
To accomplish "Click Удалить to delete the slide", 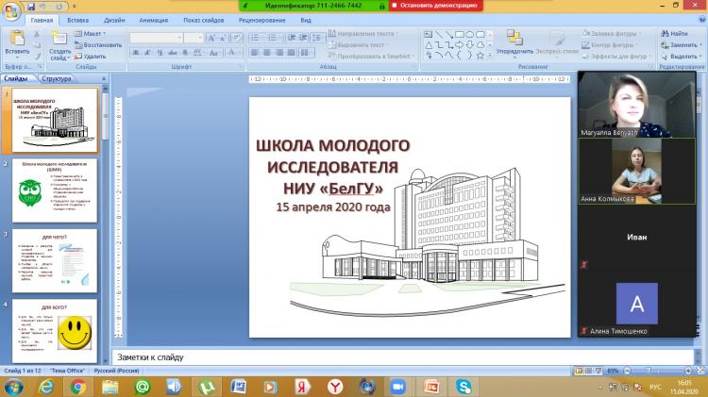I will tap(93, 56).
